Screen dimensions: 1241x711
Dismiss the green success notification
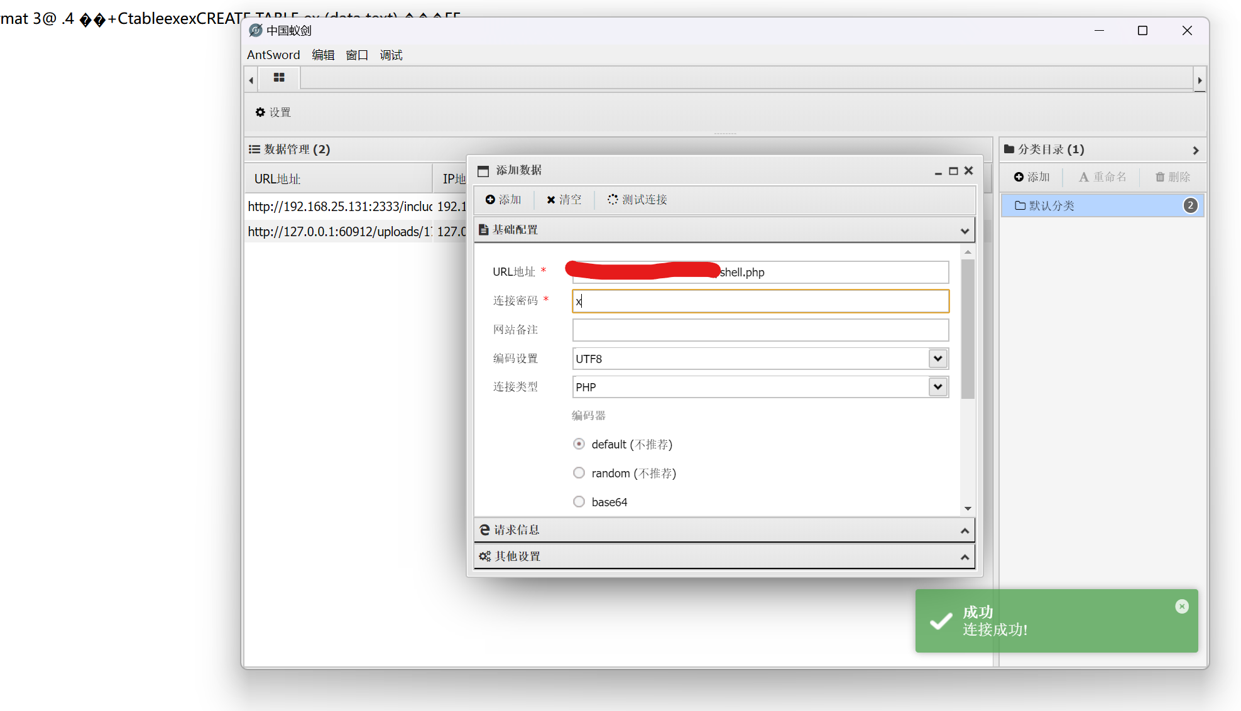1181,606
